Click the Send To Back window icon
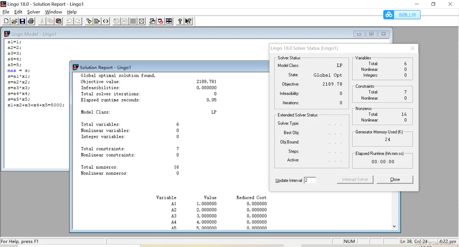 (152, 21)
